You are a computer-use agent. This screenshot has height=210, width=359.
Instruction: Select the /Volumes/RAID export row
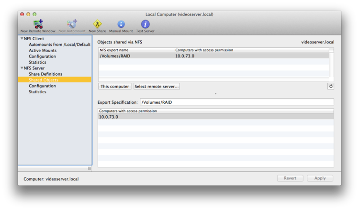[214, 56]
